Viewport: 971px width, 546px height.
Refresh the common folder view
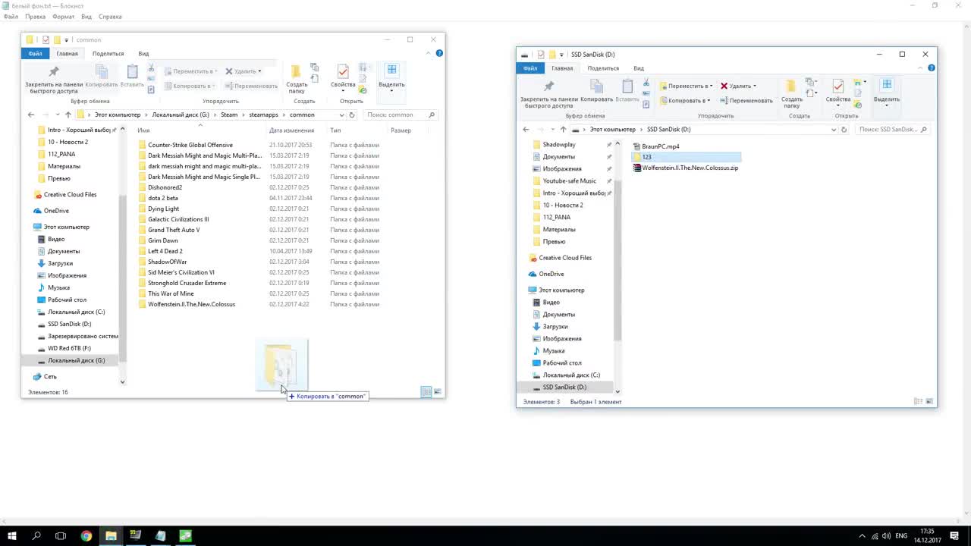pyautogui.click(x=352, y=115)
